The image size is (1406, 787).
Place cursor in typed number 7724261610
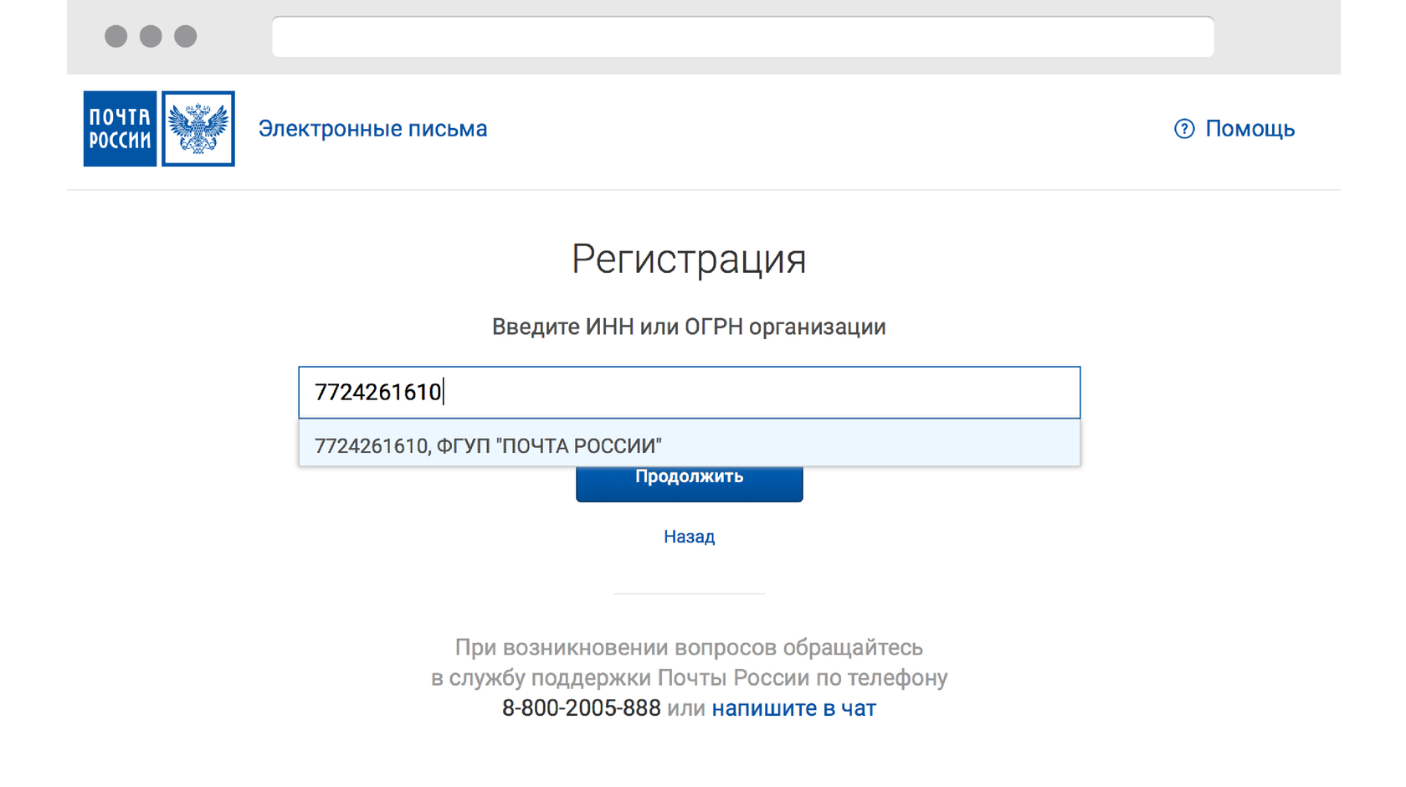[377, 392]
